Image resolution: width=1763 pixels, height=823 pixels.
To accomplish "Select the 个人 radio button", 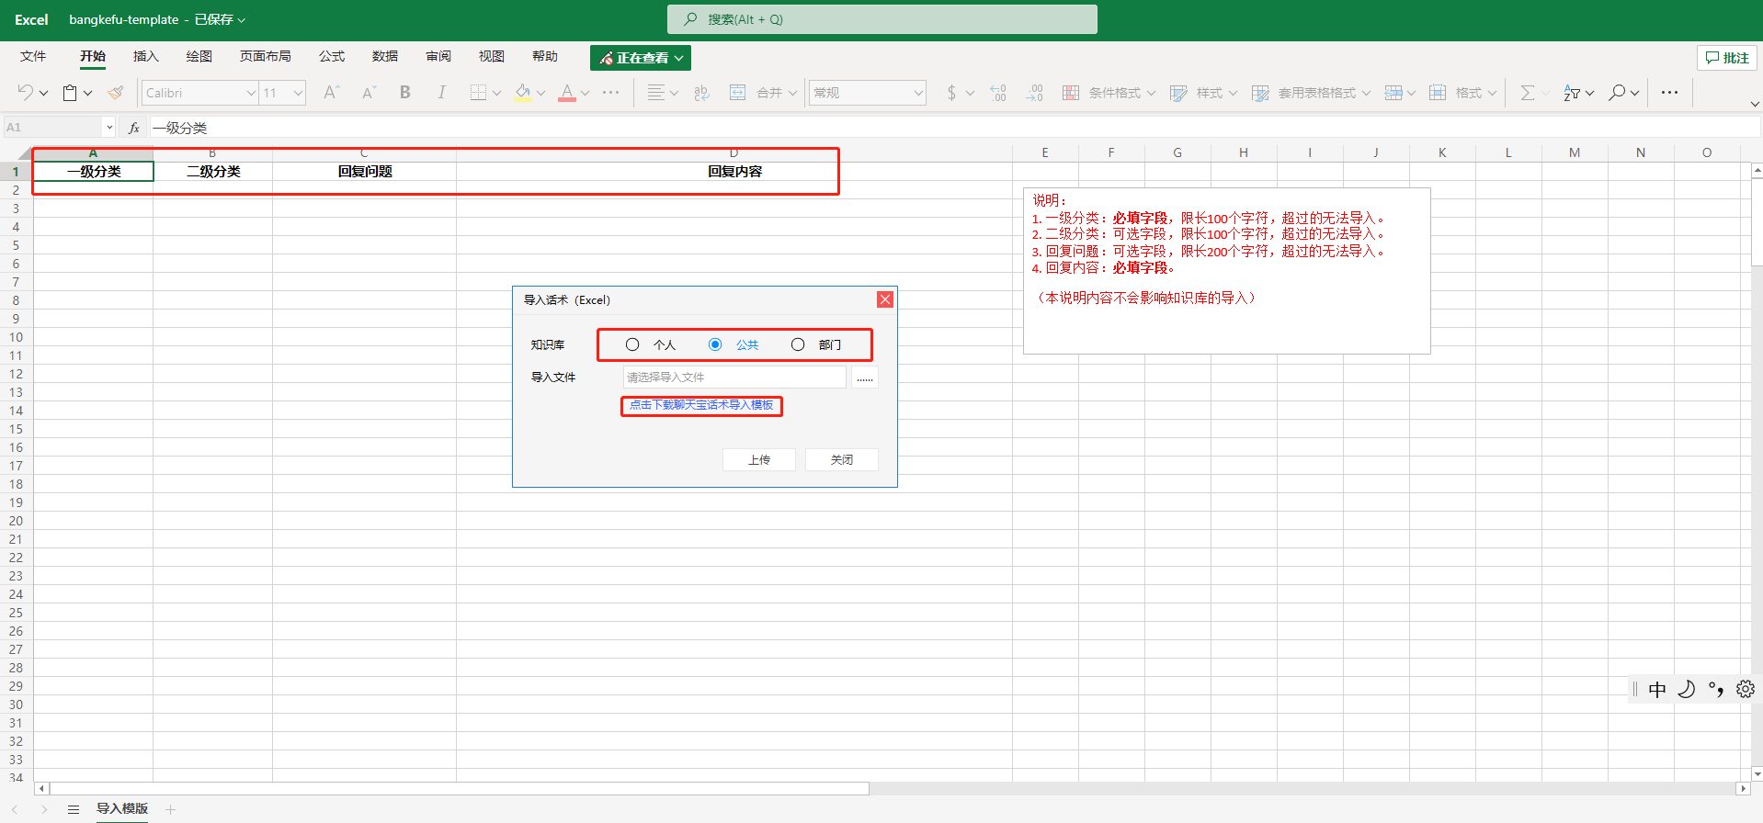I will 632,344.
